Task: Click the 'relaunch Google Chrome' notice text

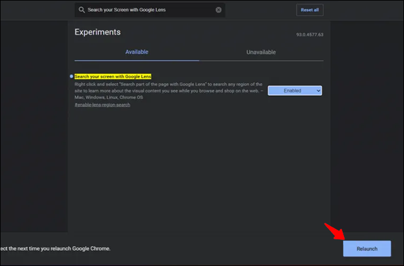Action: coord(55,249)
